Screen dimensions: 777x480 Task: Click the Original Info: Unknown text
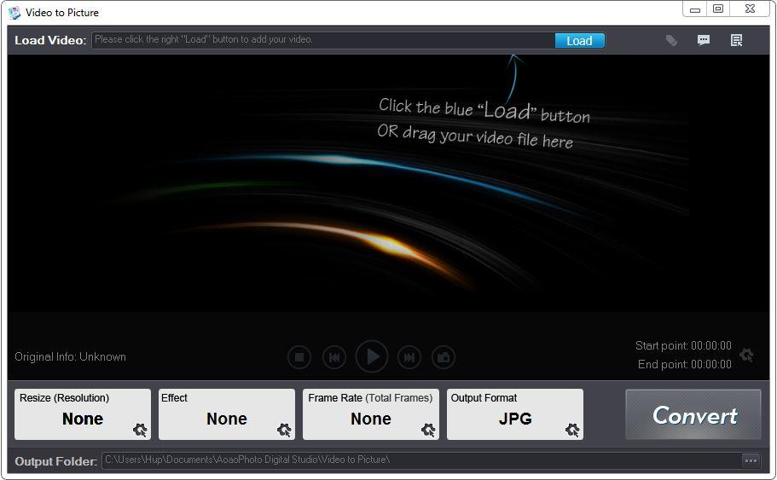point(71,356)
